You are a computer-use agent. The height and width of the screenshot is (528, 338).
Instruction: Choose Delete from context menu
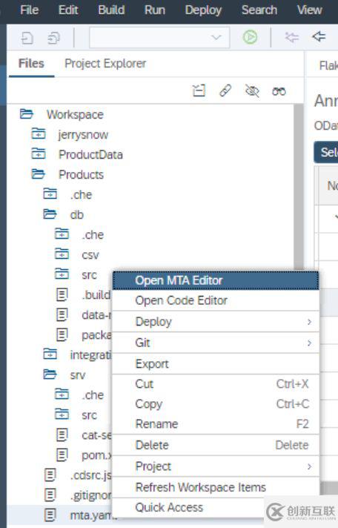(216, 445)
